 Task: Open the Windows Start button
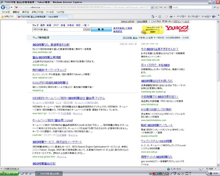[x=9, y=174]
